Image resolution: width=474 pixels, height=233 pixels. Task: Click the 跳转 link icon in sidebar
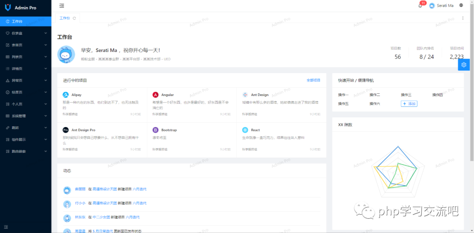8,127
